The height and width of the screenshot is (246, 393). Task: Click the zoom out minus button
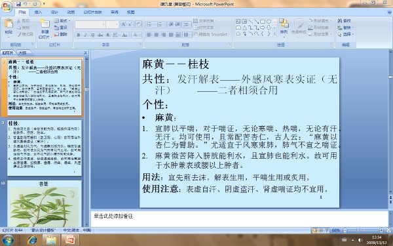pyautogui.click(x=345, y=230)
